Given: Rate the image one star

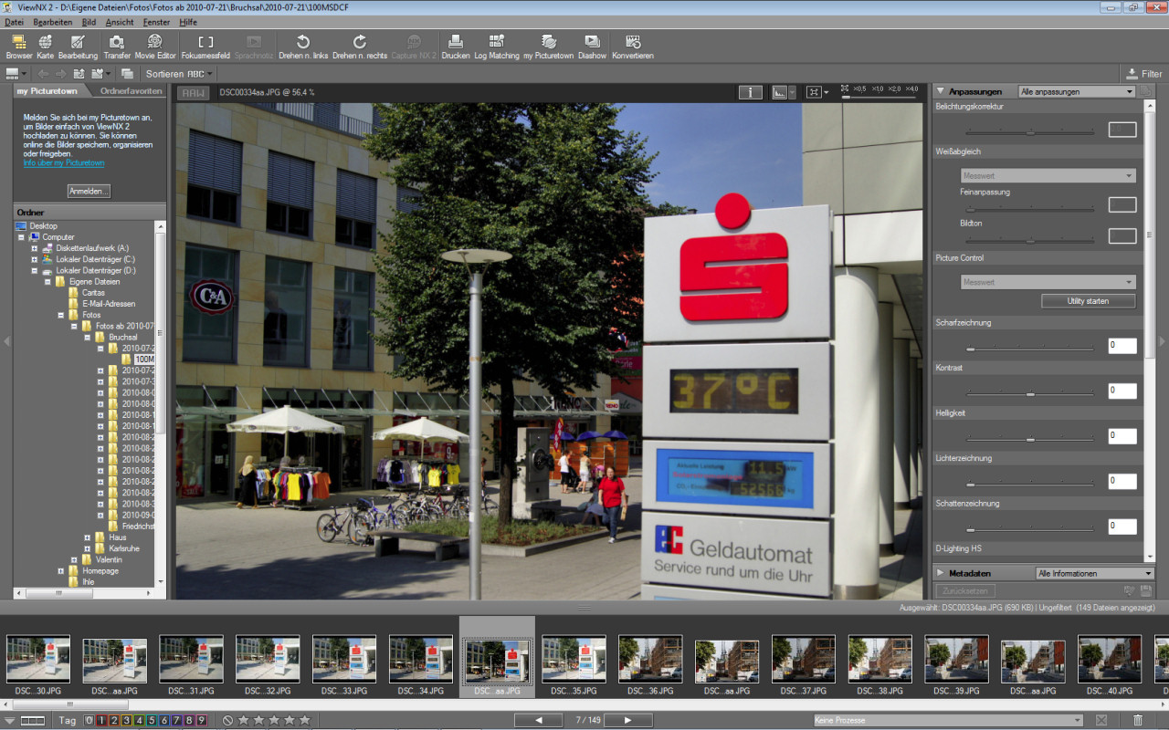Looking at the screenshot, I should 243,720.
